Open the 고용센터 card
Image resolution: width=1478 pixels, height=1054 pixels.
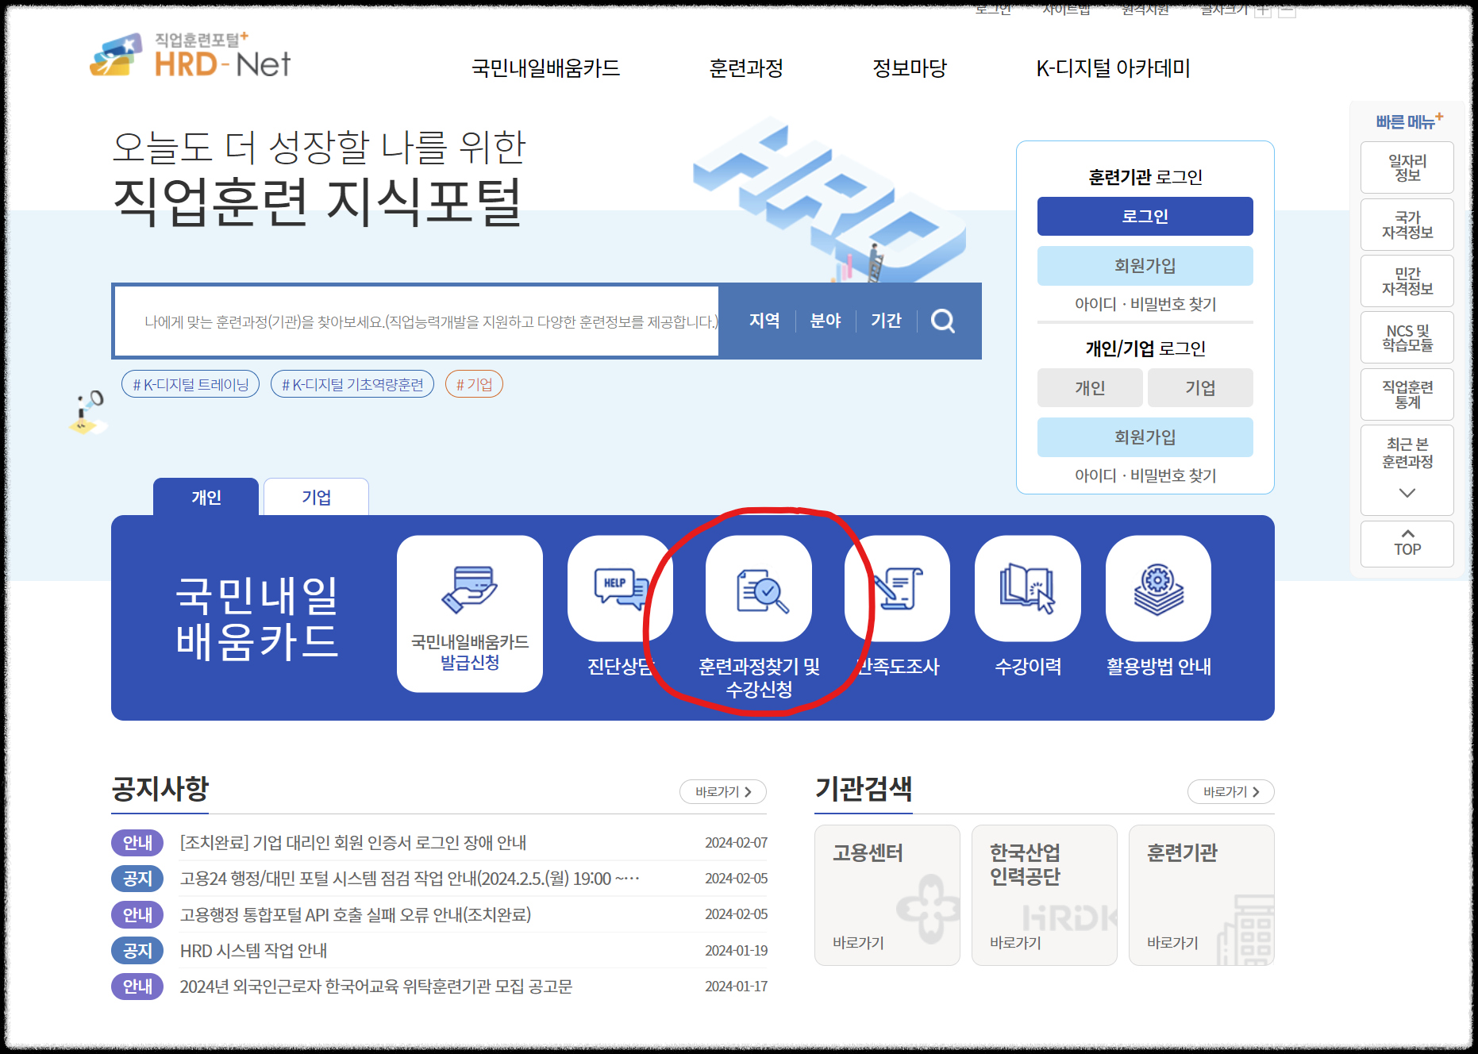coord(887,895)
